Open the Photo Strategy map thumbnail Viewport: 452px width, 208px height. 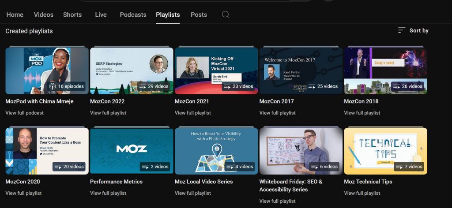point(216,151)
